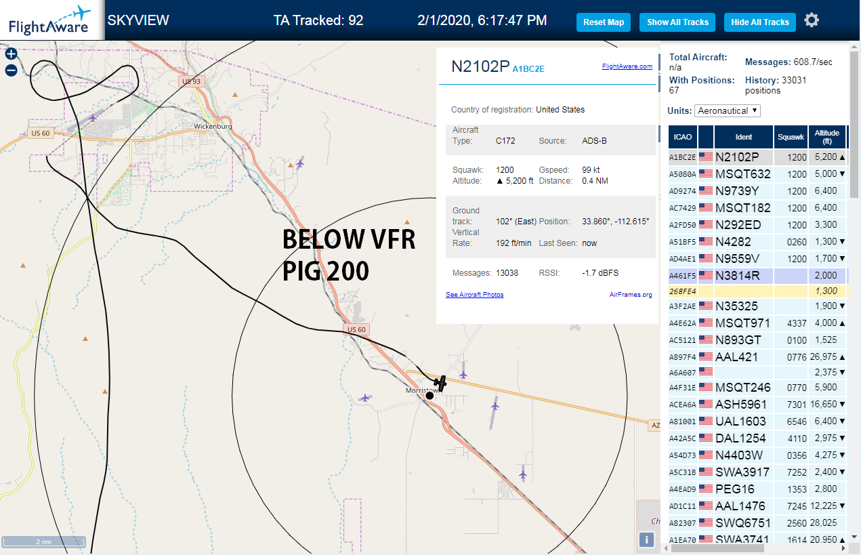861x555 pixels.
Task: Select the MSQT971 aircraft row
Action: [x=757, y=323]
